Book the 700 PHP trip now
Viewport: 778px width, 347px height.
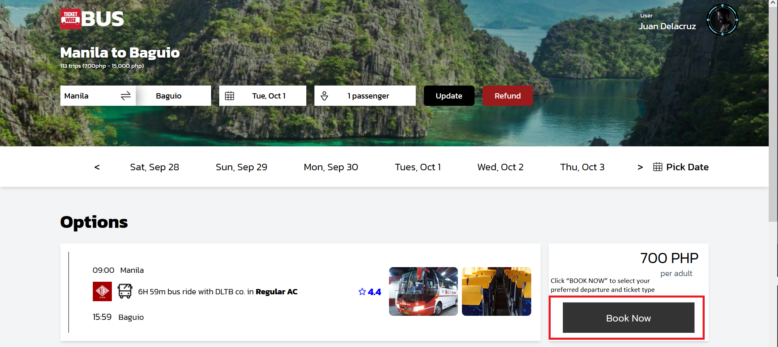click(x=628, y=318)
